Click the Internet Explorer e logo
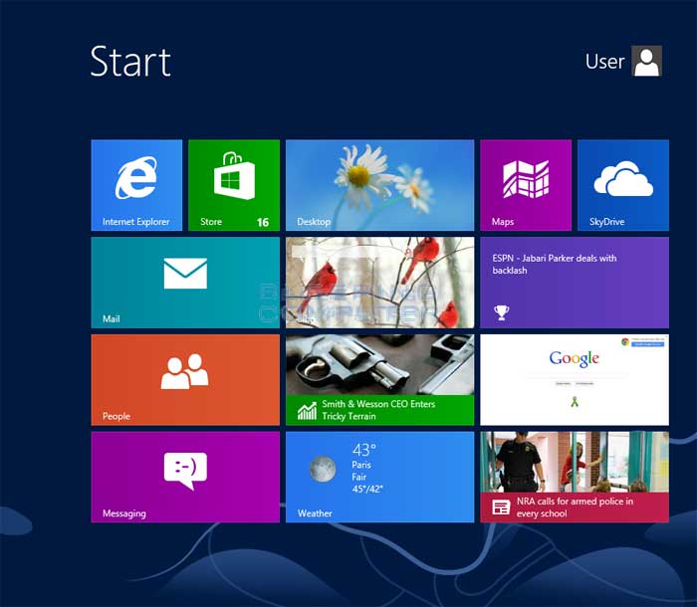Screen dimensions: 697x607 [136, 177]
